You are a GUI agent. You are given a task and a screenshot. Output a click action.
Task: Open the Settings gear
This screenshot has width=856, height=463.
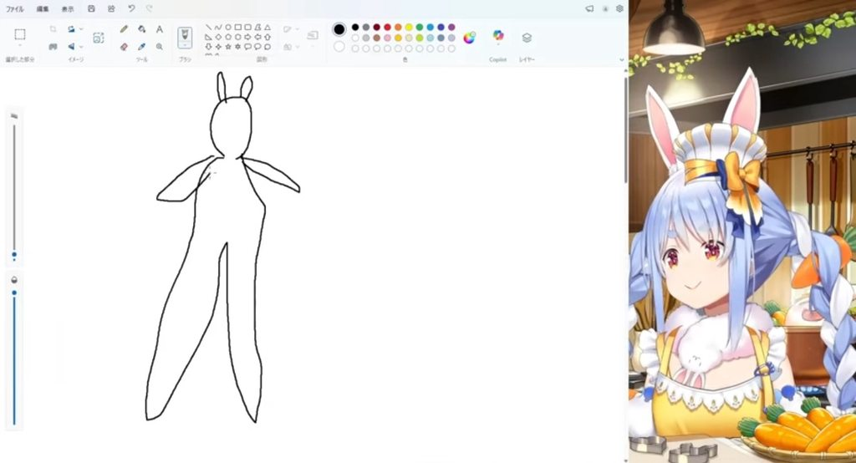coord(619,8)
